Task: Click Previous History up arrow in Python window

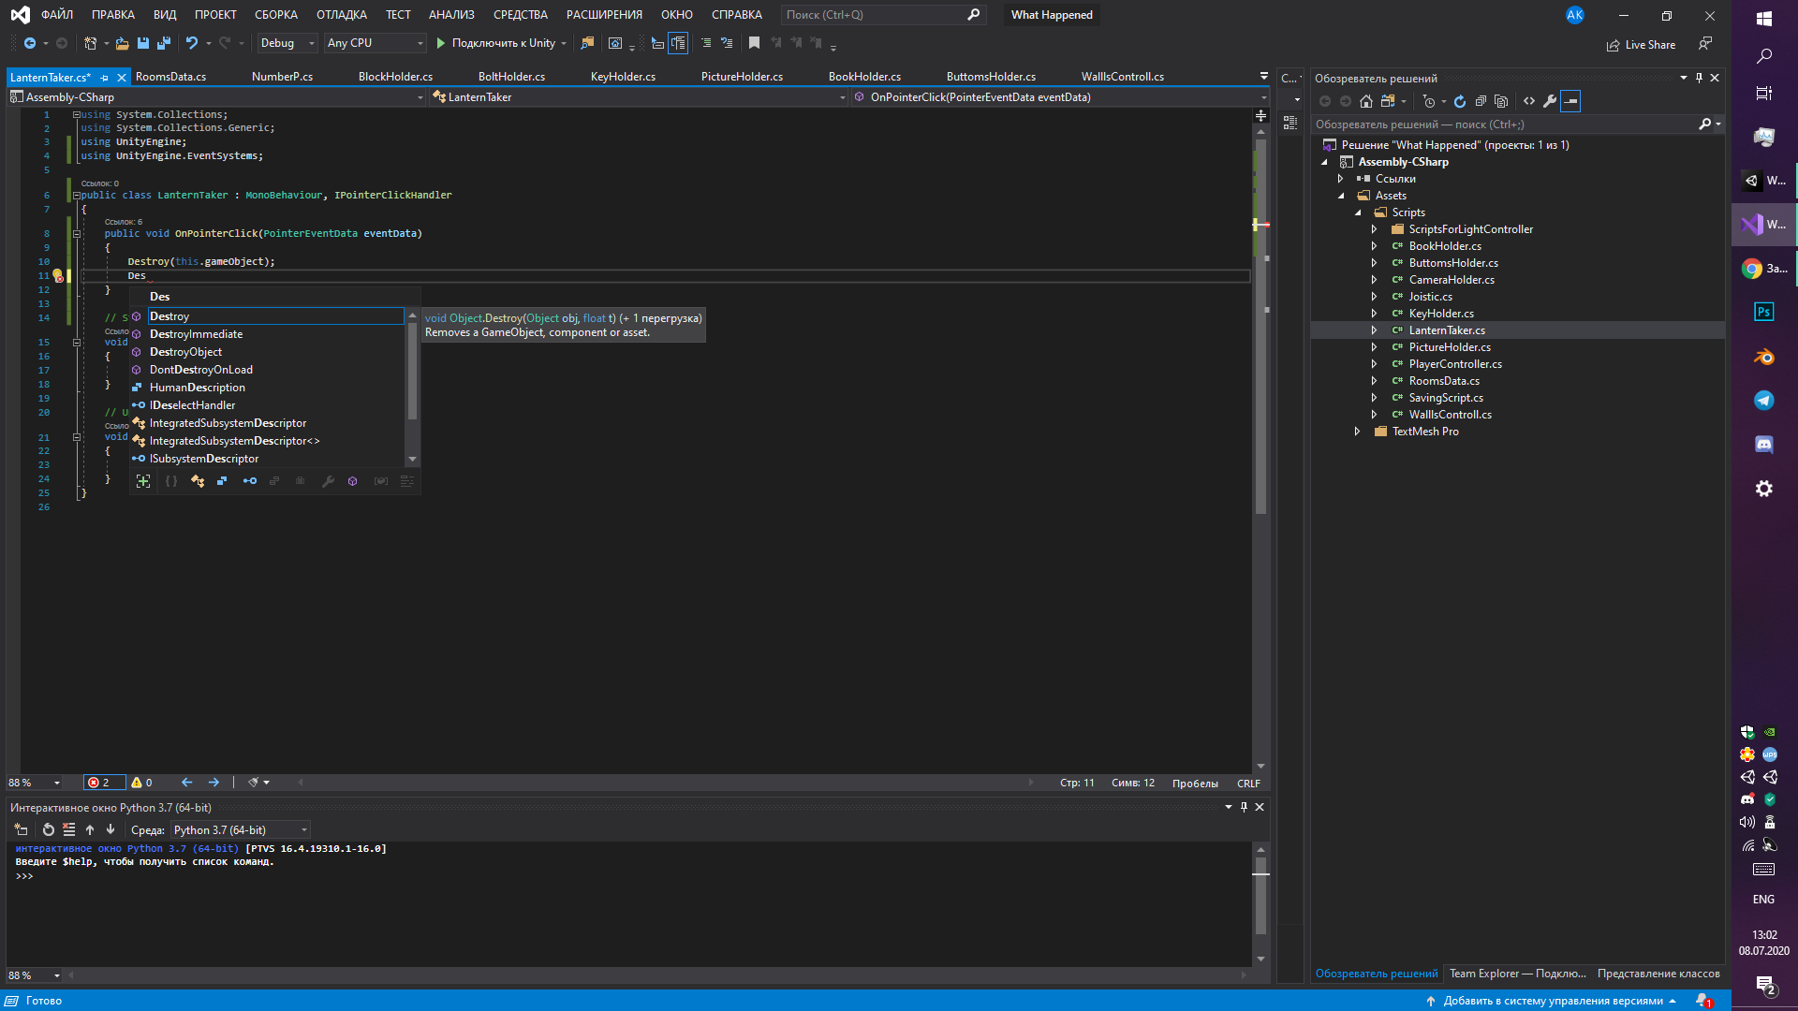Action: tap(90, 829)
